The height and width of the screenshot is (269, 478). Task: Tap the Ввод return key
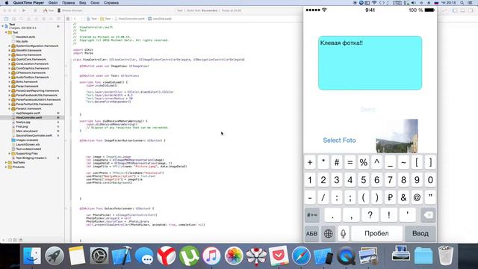point(420,234)
